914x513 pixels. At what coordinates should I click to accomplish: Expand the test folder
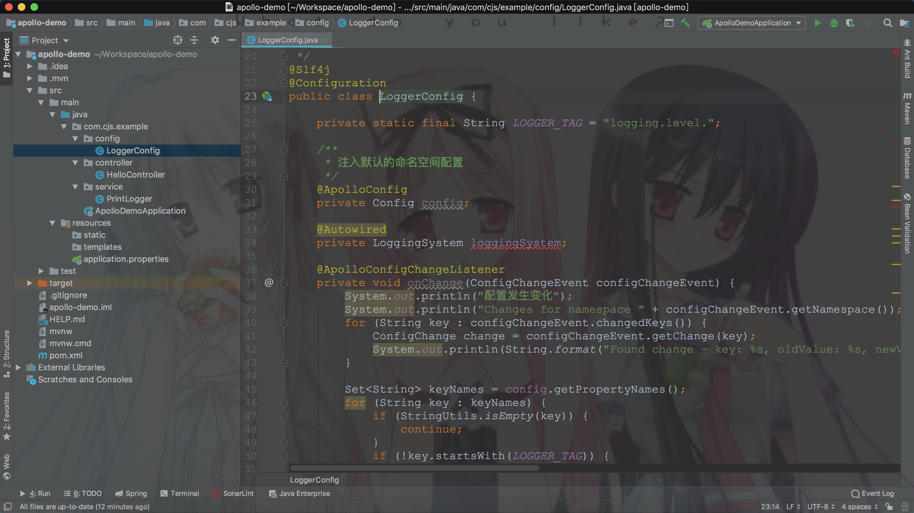41,271
